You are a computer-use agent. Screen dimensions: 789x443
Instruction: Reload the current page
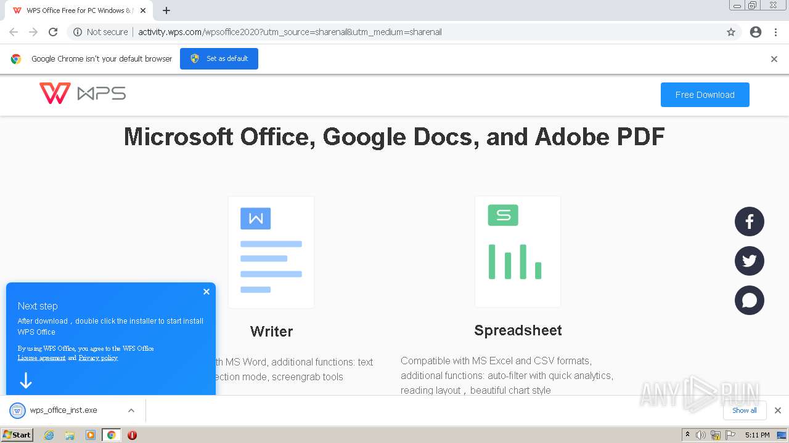53,32
